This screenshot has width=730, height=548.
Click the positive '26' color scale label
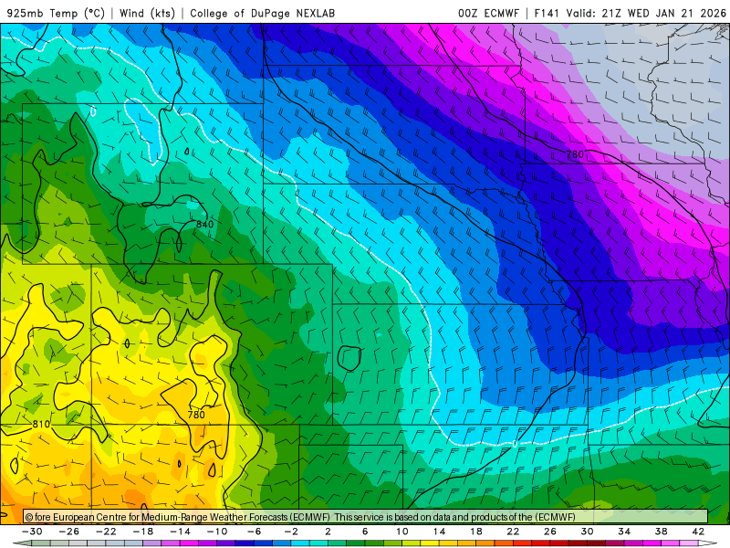pos(550,532)
